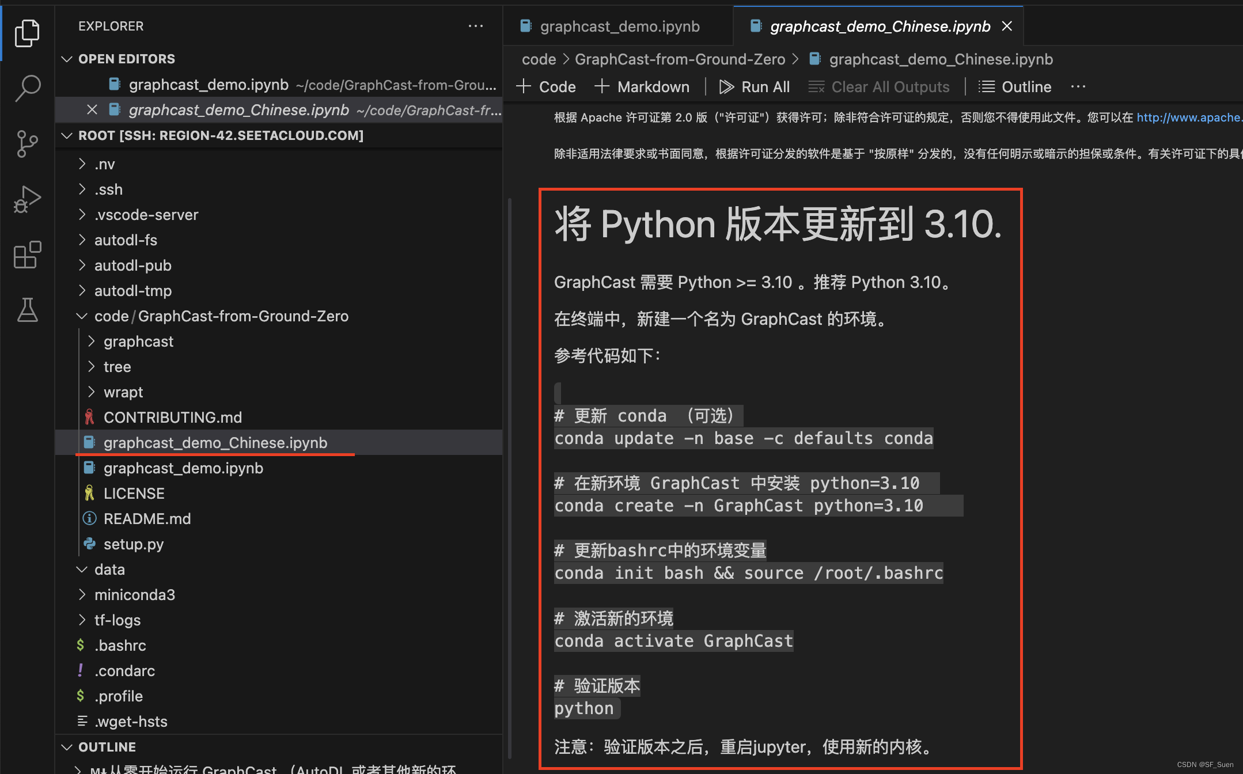The image size is (1243, 774).
Task: Click the 'code' breadcrumb segment
Action: coord(539,59)
